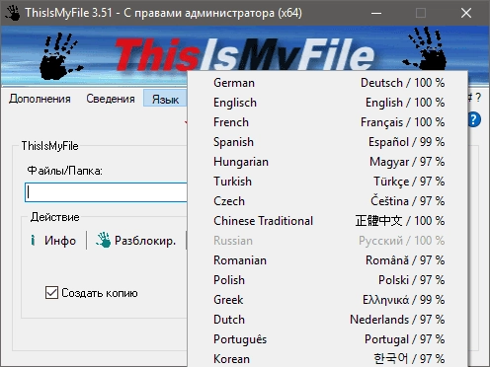This screenshot has height=367, width=490.
Task: Minimize the ThisIsMyFile window
Action: pos(376,13)
